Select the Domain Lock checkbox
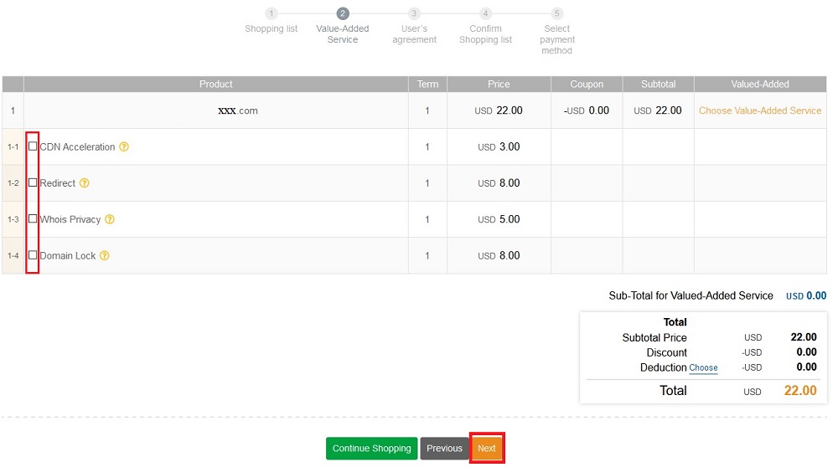This screenshot has width=838, height=467. 33,255
